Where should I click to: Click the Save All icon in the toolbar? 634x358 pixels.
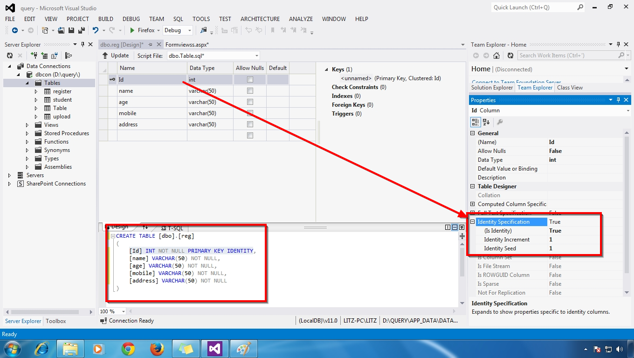(81, 30)
